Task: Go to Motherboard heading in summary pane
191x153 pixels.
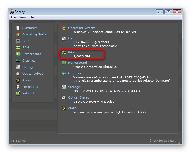Action: [x=78, y=63]
